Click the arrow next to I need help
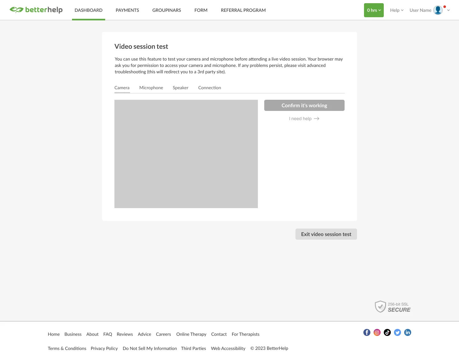Image resolution: width=459 pixels, height=356 pixels. tap(317, 119)
